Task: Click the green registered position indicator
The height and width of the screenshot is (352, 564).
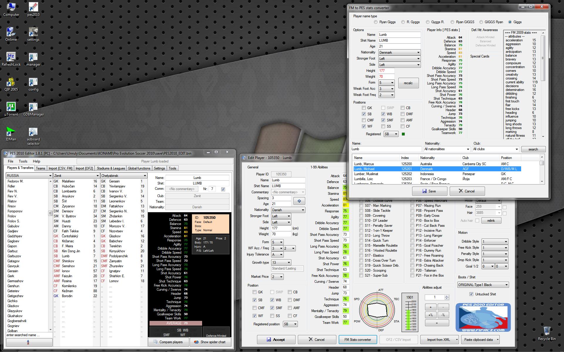Action: 403,134
